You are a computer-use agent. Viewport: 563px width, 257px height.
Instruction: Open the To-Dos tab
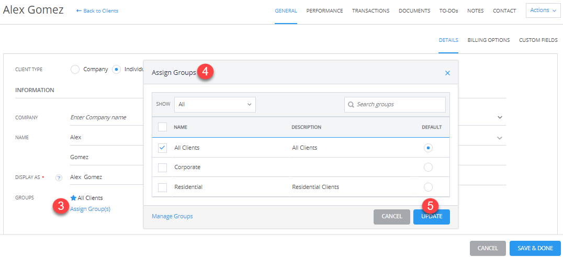449,11
